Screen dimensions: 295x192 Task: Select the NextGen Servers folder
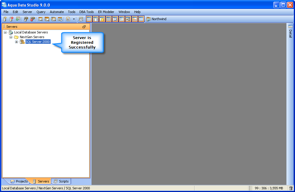tap(32, 37)
